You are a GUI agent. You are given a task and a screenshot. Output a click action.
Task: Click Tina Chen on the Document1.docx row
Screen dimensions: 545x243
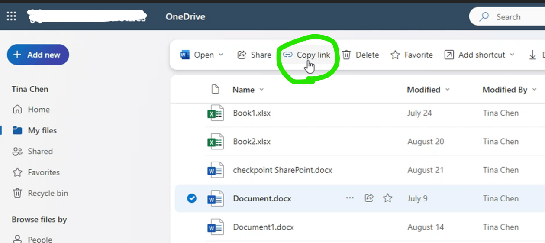pyautogui.click(x=501, y=227)
